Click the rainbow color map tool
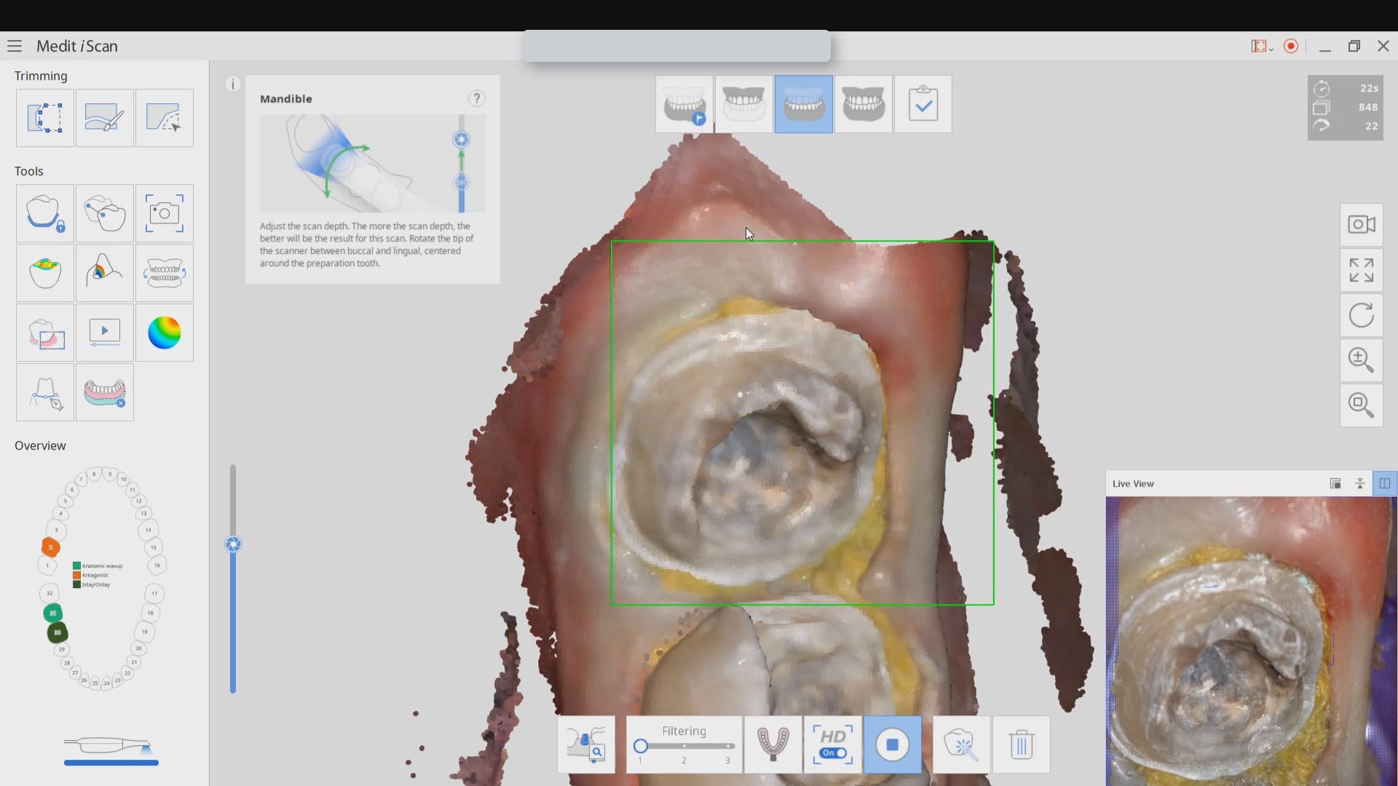Screen dimensions: 1398x786 [164, 333]
